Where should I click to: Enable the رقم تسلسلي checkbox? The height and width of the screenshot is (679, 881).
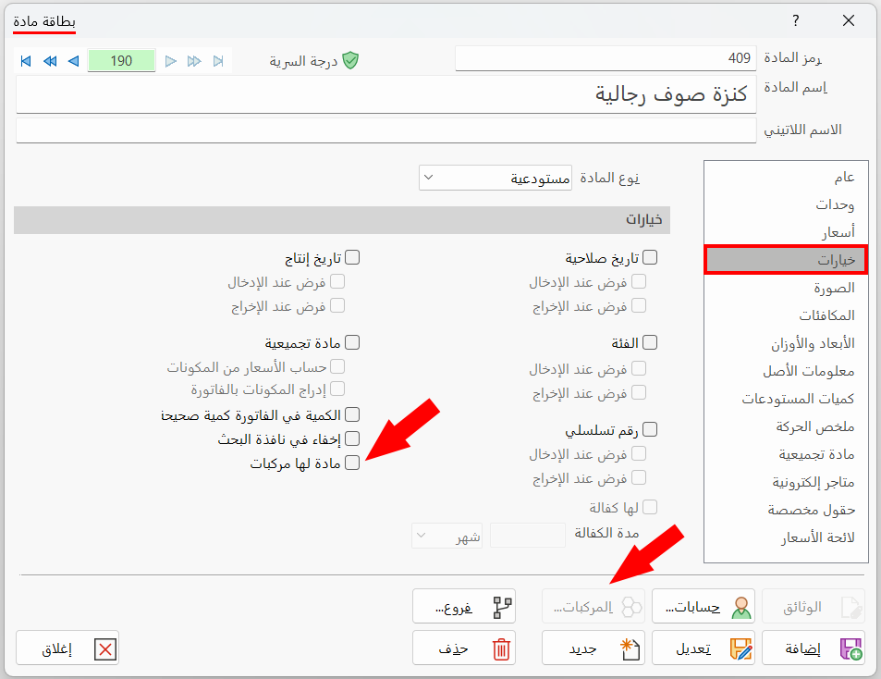(x=650, y=429)
